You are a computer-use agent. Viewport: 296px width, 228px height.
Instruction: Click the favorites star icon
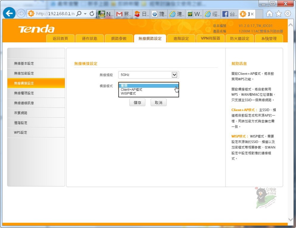(x=278, y=14)
